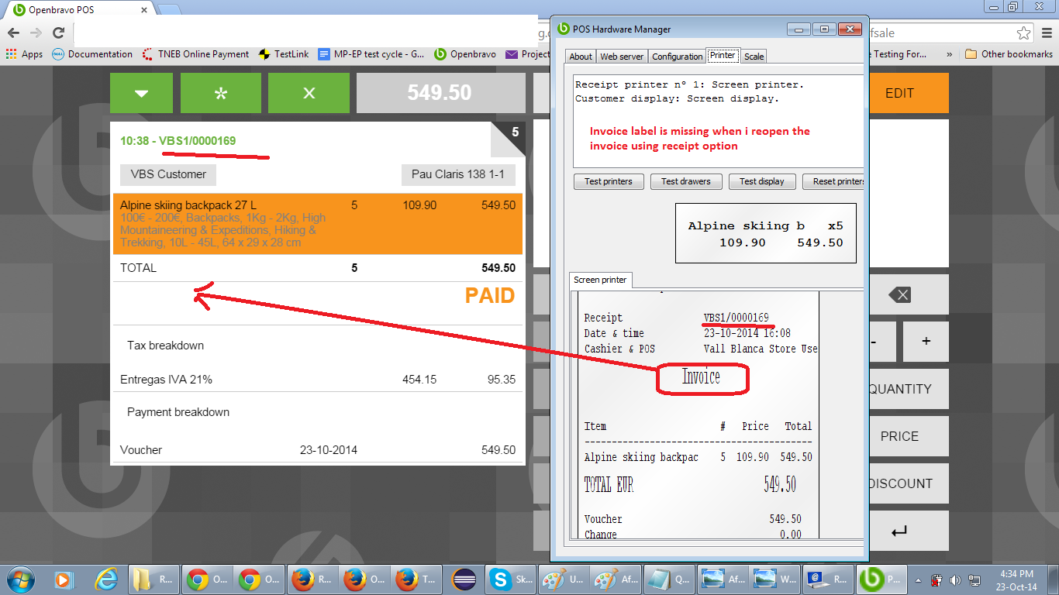Open the Notepad taskbar item labeled Q
1059x595 pixels.
[668, 579]
